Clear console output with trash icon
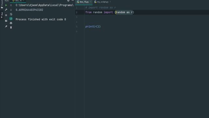This screenshot has height=118, width=209. (x=11, y=28)
